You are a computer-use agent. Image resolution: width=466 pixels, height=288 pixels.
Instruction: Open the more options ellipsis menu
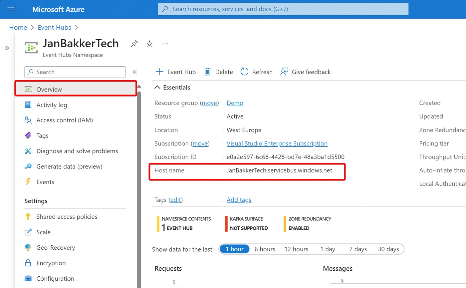(165, 44)
